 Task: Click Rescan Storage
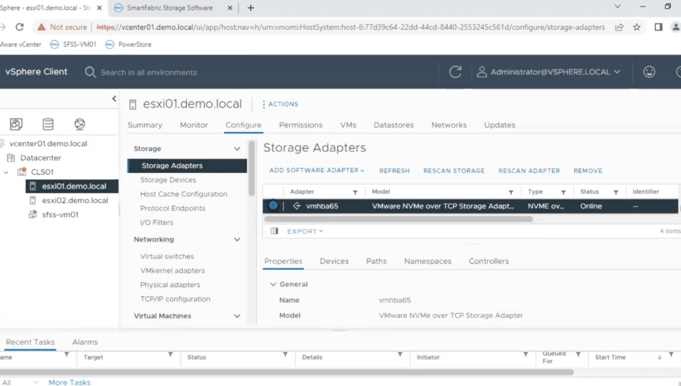(x=454, y=171)
